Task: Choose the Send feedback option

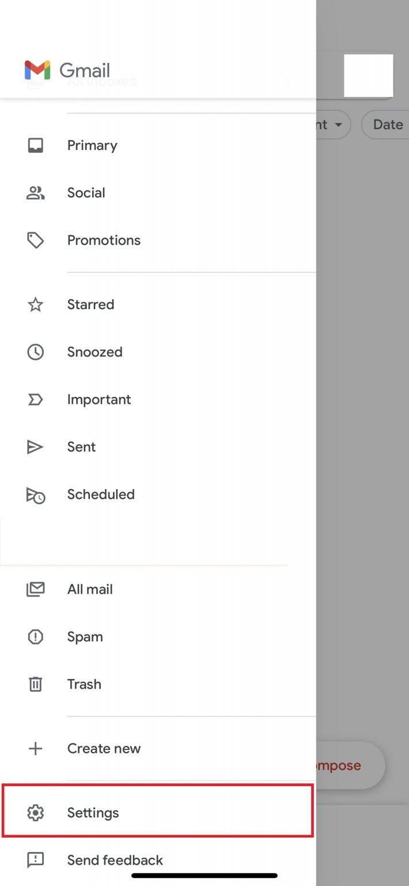Action: [x=158, y=860]
